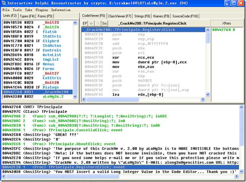Select the 'GREAT !!!' AnsiString row

pos(120,135)
